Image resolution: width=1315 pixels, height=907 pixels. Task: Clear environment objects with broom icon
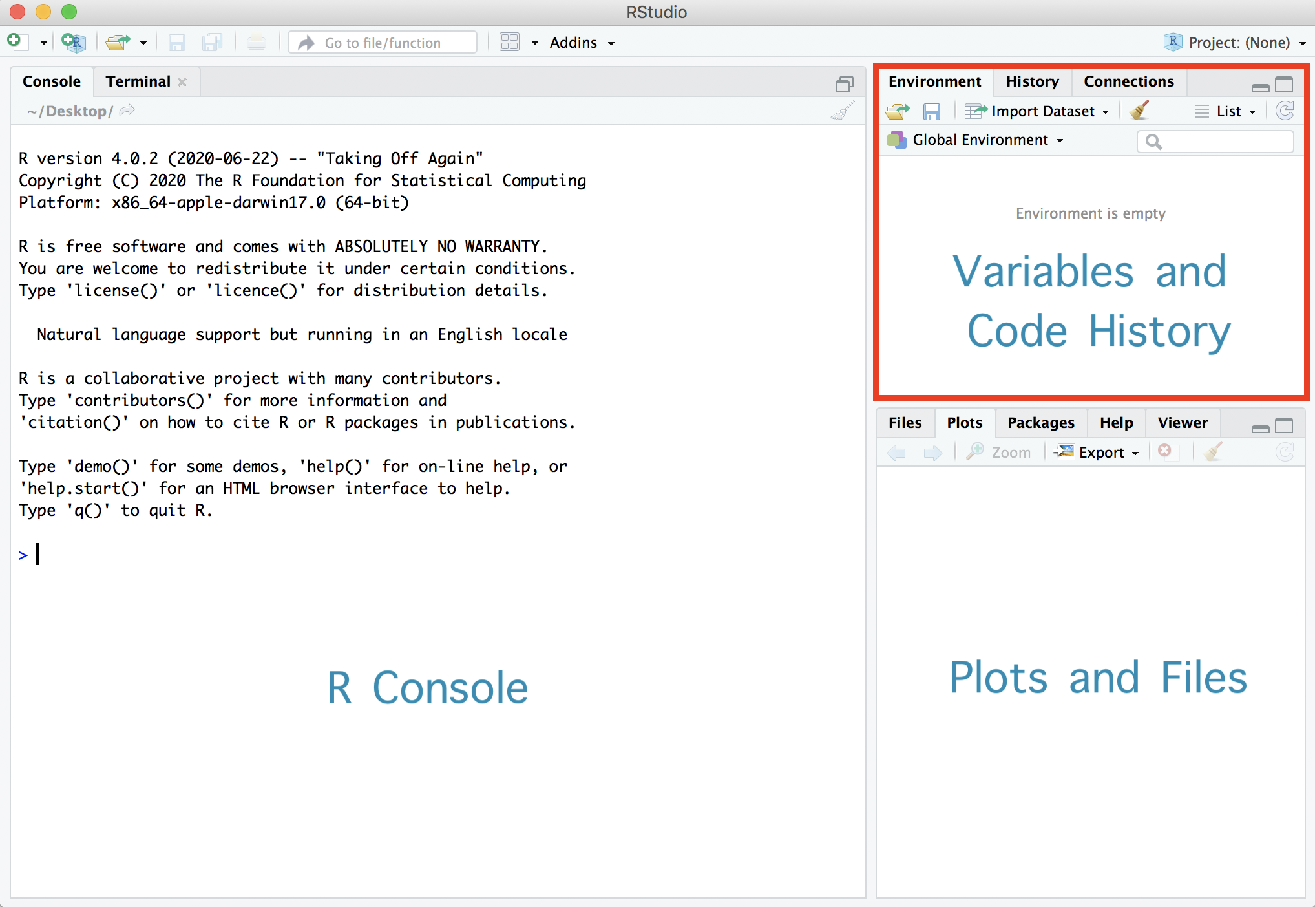click(1140, 111)
